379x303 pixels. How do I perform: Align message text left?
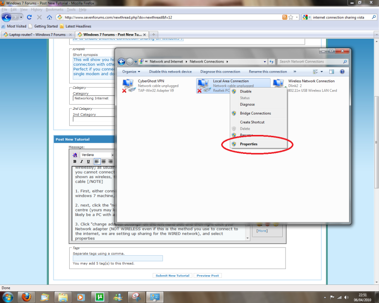pos(97,161)
